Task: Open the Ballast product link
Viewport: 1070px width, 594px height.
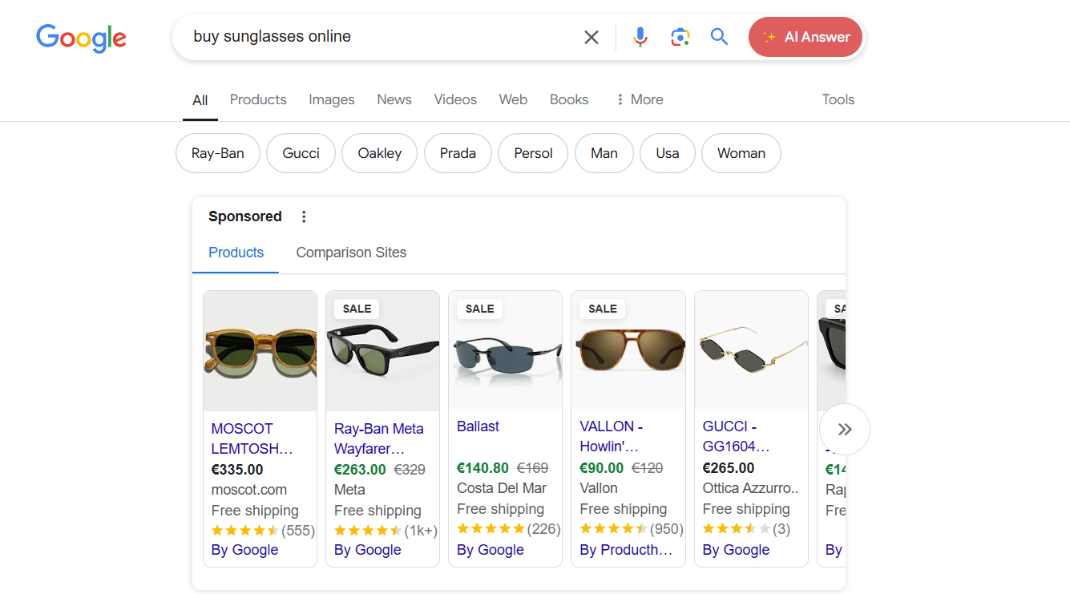Action: point(478,426)
